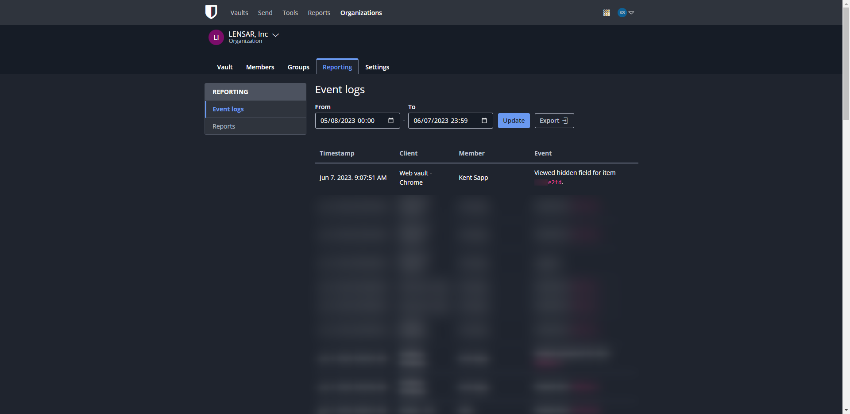Click the export arrow icon inside the Export button
Viewport: 850px width, 414px height.
pos(565,120)
